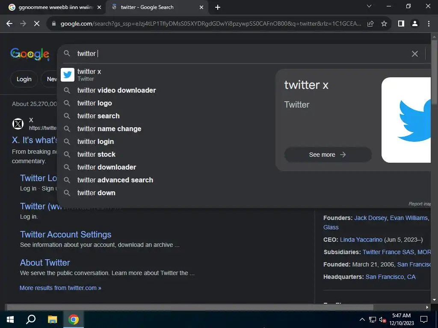Open the About Twitter link
438x328 pixels.
(45, 263)
